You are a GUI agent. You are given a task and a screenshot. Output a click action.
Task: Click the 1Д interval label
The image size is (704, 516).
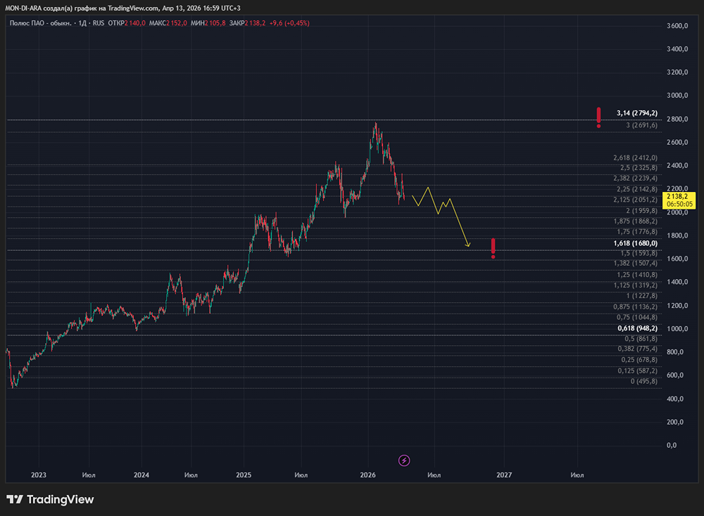click(82, 23)
